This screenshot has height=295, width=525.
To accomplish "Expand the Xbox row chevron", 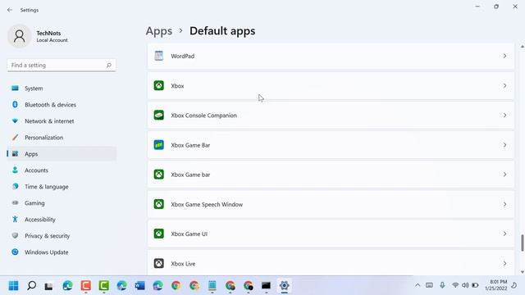I will (x=504, y=85).
